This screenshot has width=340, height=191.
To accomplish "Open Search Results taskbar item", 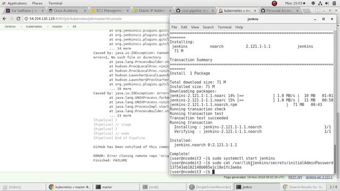I will (303, 187).
